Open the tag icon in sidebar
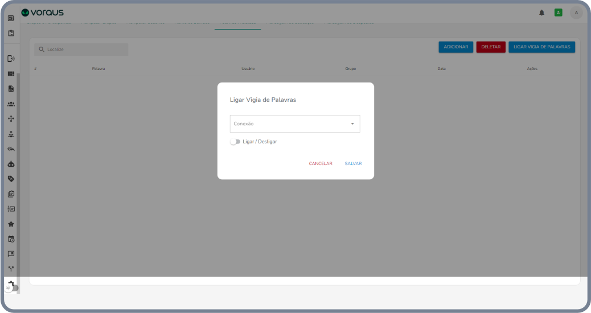This screenshot has height=313, width=591. pos(11,179)
